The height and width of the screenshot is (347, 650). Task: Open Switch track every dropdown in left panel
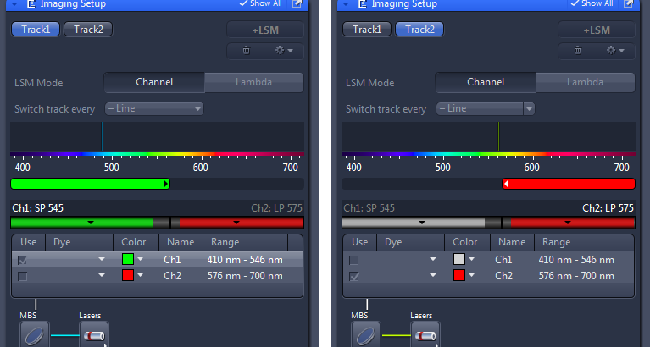point(153,108)
